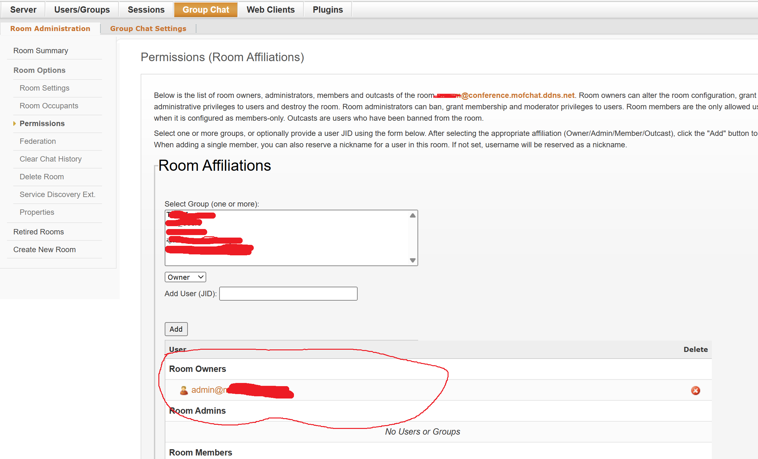Open the Plugins tab
758x459 pixels.
(328, 10)
